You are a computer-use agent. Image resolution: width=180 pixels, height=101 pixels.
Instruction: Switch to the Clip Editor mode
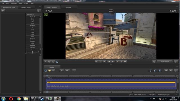click(x=46, y=70)
